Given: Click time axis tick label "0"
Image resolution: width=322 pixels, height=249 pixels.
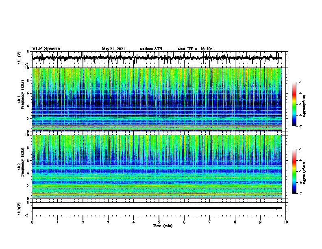Looking at the screenshot, I should coord(32,222).
